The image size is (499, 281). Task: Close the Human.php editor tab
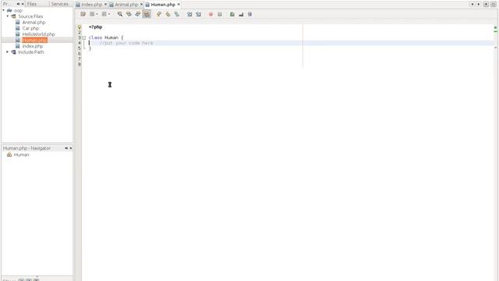tap(179, 5)
